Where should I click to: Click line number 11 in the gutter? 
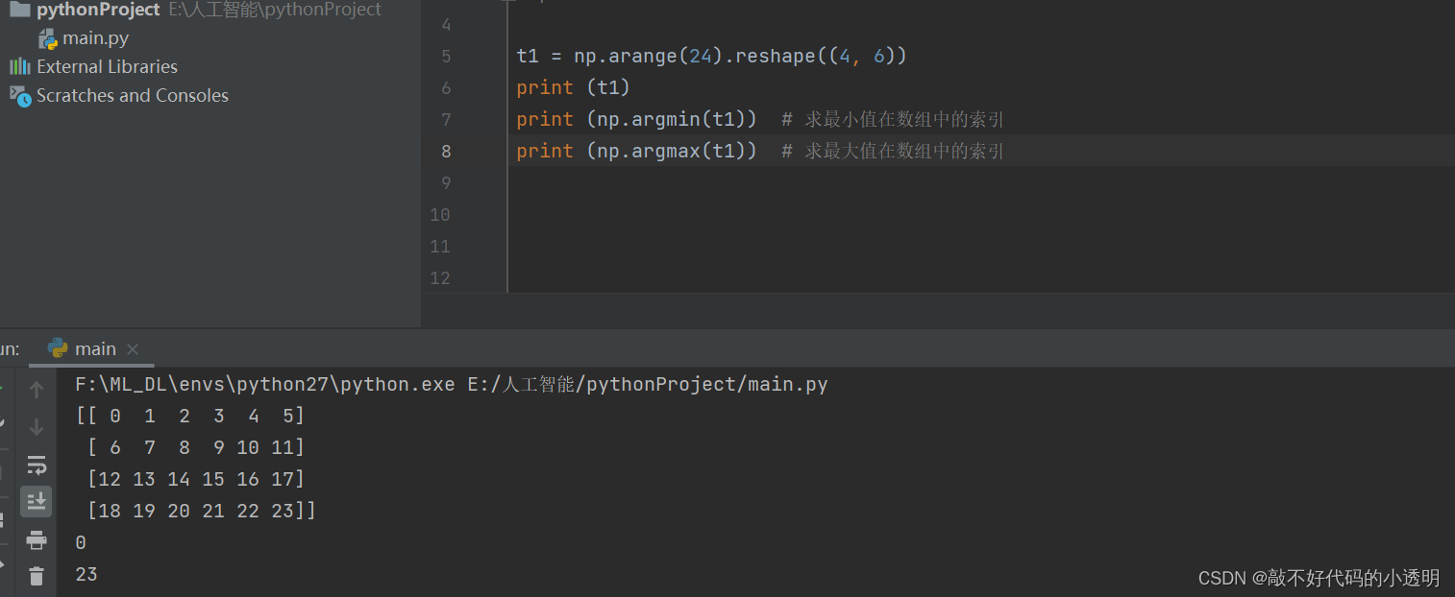click(440, 247)
